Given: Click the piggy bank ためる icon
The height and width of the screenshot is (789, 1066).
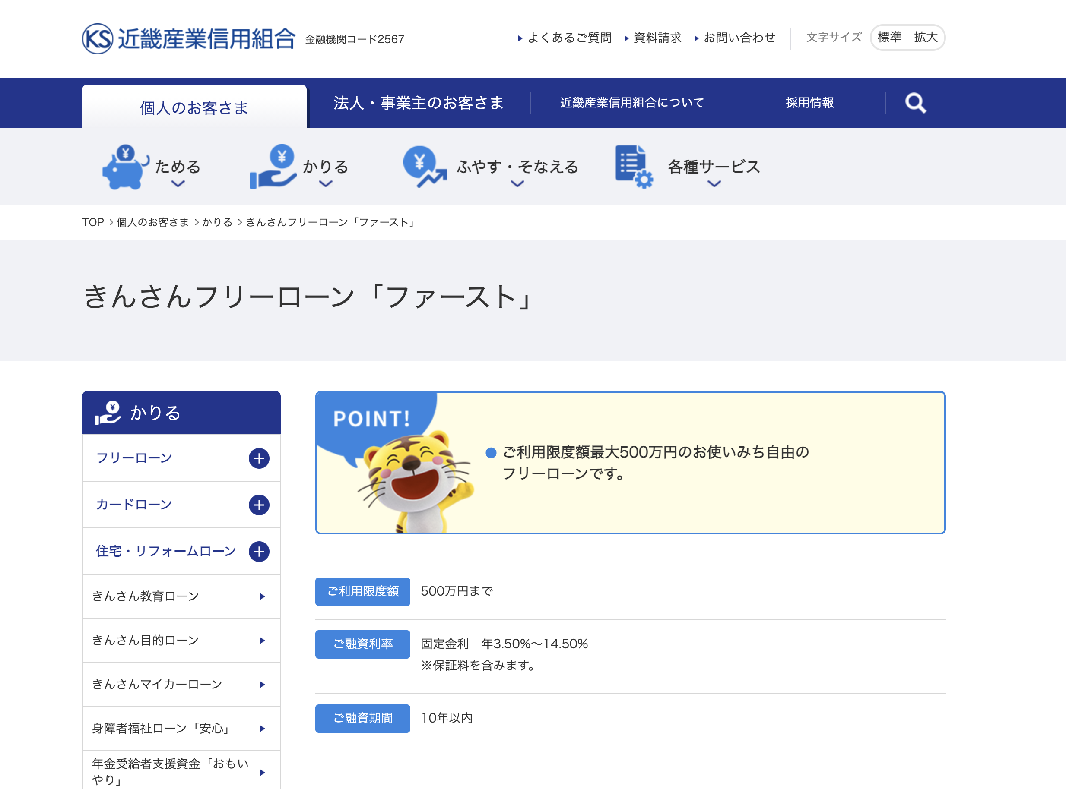Looking at the screenshot, I should coord(126,167).
